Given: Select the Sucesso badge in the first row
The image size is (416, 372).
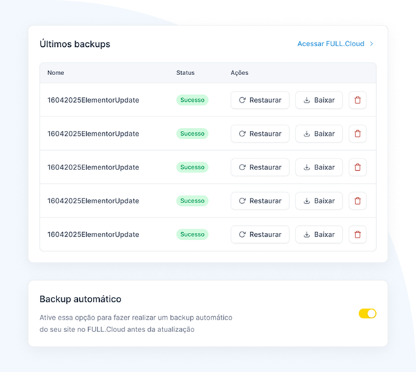Looking at the screenshot, I should 192,100.
